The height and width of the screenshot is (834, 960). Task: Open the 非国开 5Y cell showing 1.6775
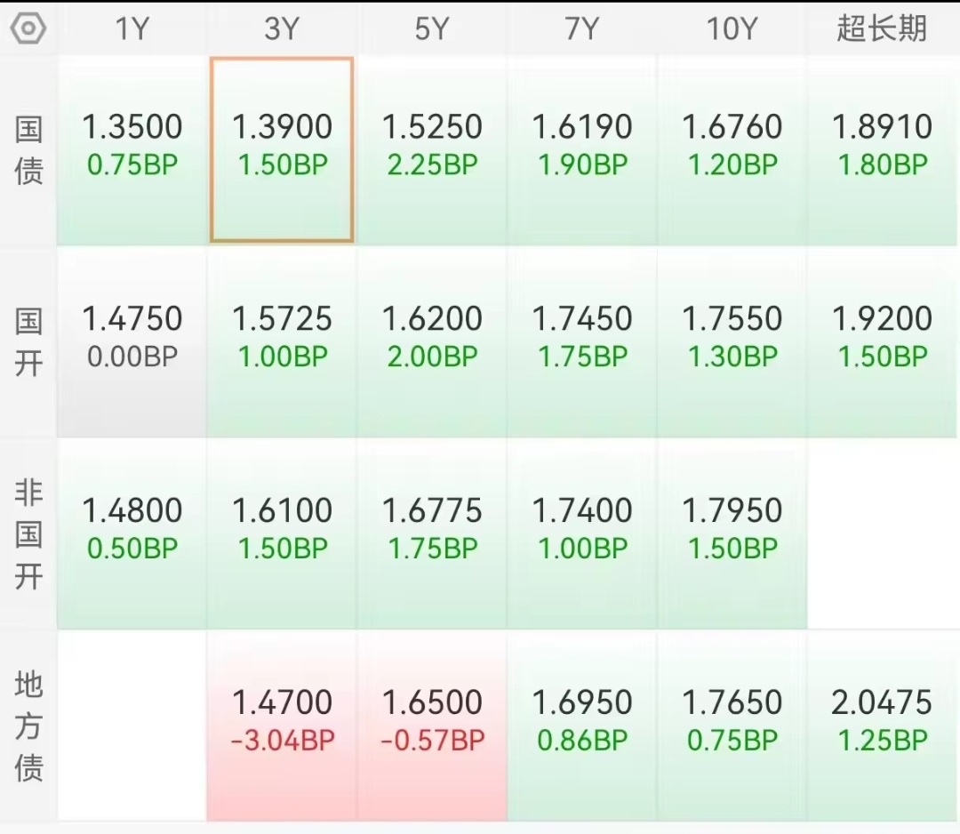click(432, 534)
